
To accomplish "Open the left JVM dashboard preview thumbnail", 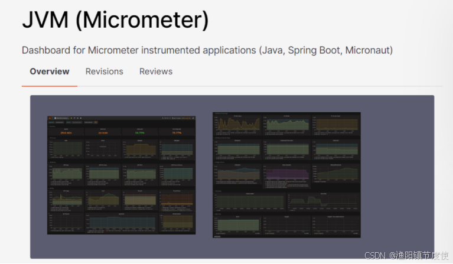I will (121, 175).
